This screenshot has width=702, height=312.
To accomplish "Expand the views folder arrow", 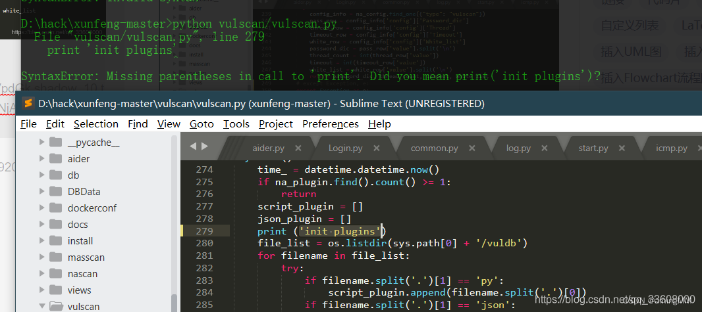I will point(41,290).
